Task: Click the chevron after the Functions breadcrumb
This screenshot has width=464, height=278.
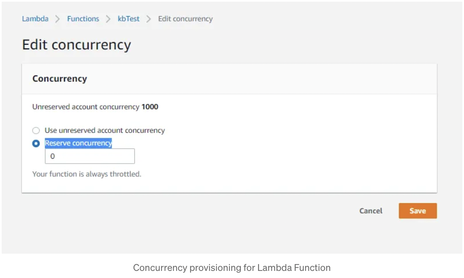Action: point(108,19)
